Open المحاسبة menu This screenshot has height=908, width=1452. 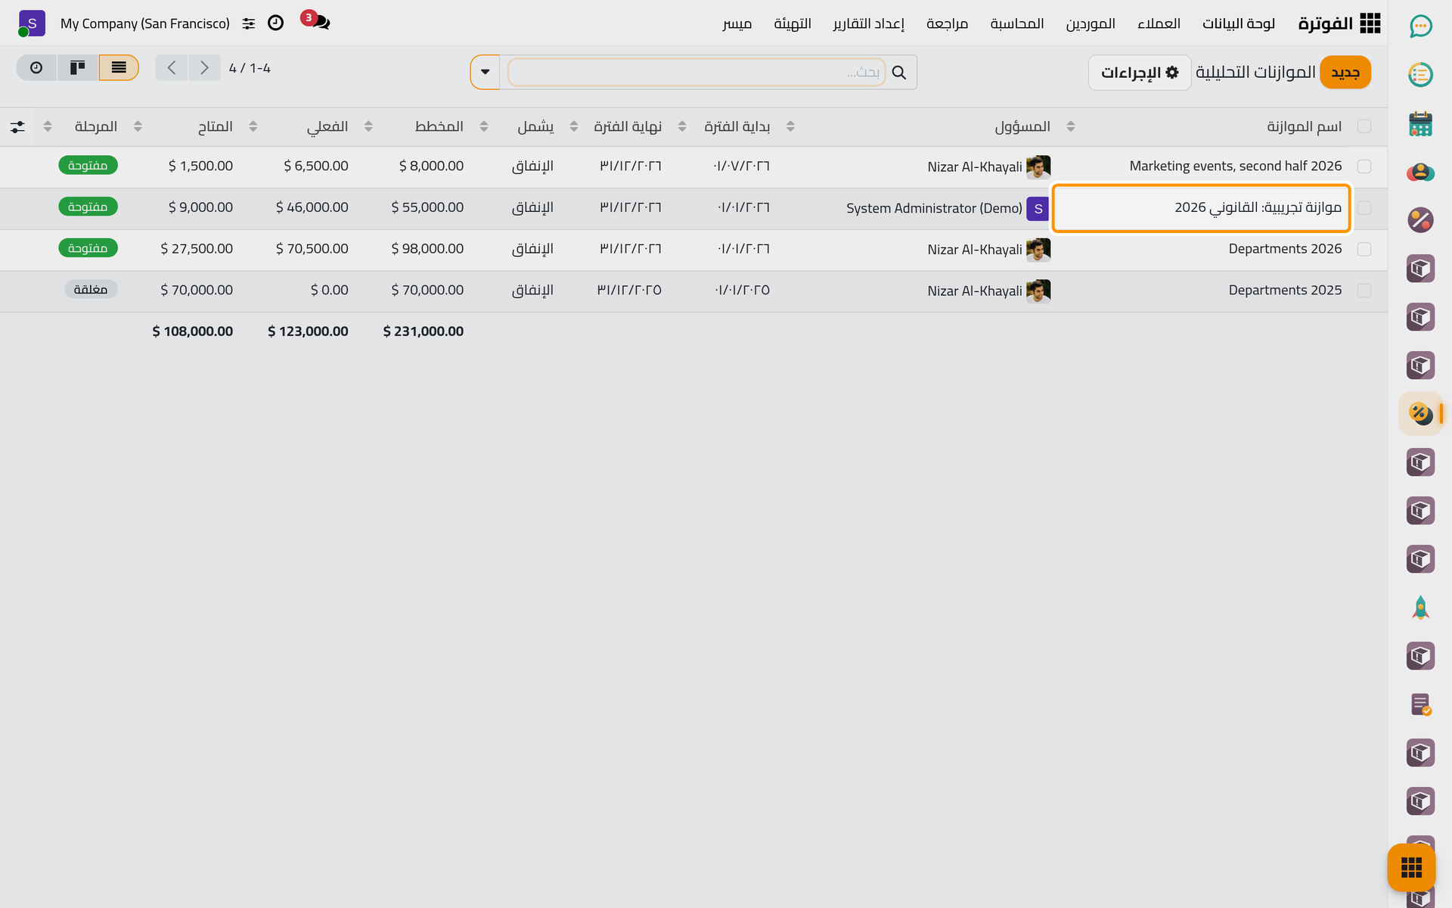(1017, 23)
